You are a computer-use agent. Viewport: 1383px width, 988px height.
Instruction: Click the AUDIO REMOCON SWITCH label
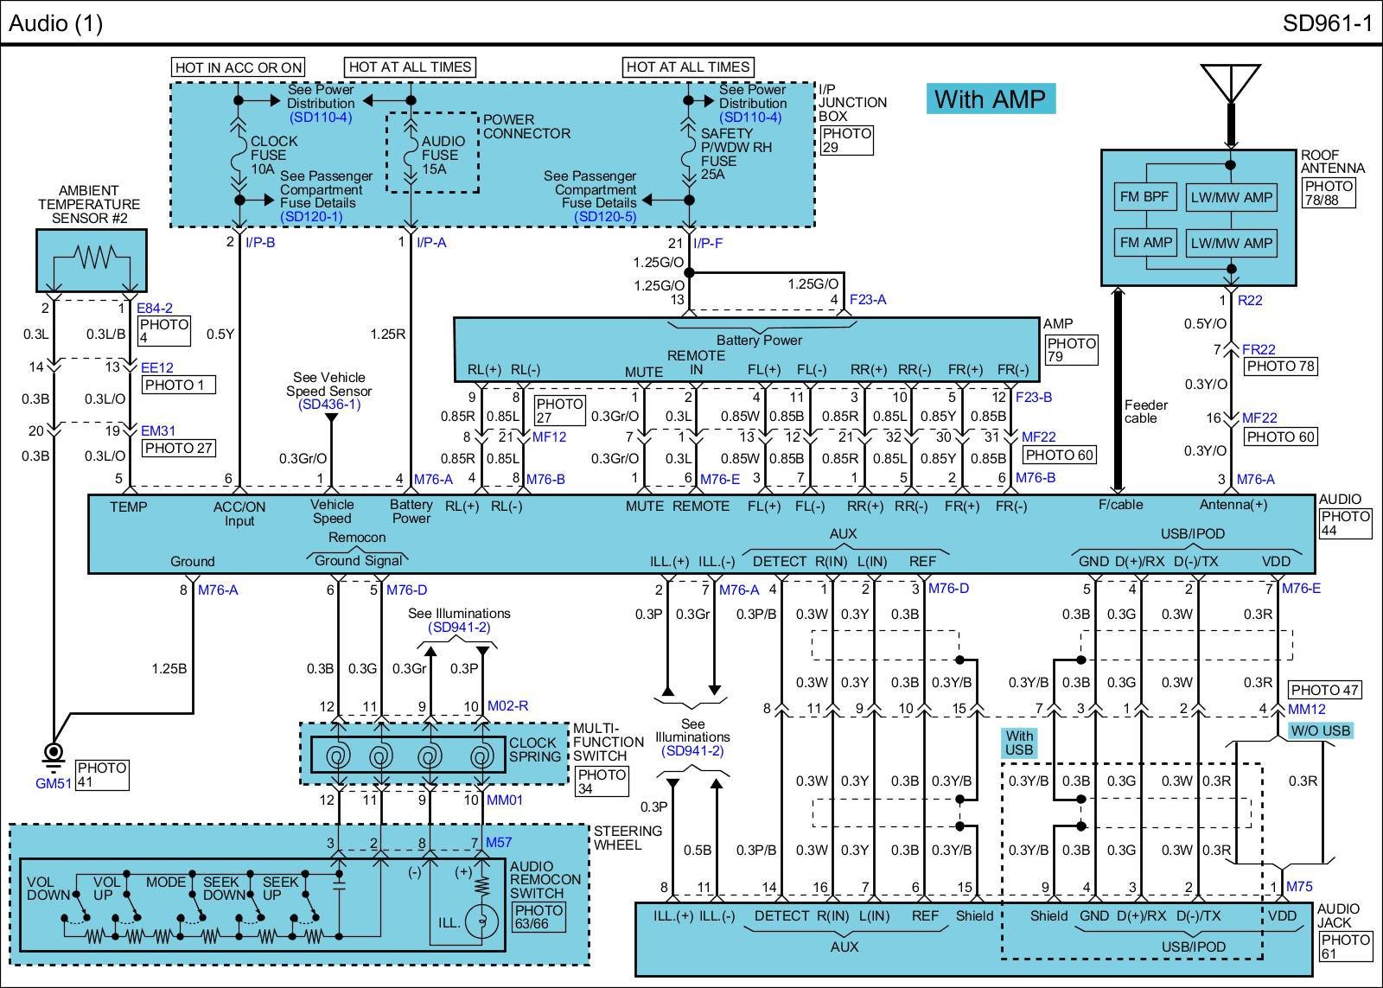tap(545, 880)
